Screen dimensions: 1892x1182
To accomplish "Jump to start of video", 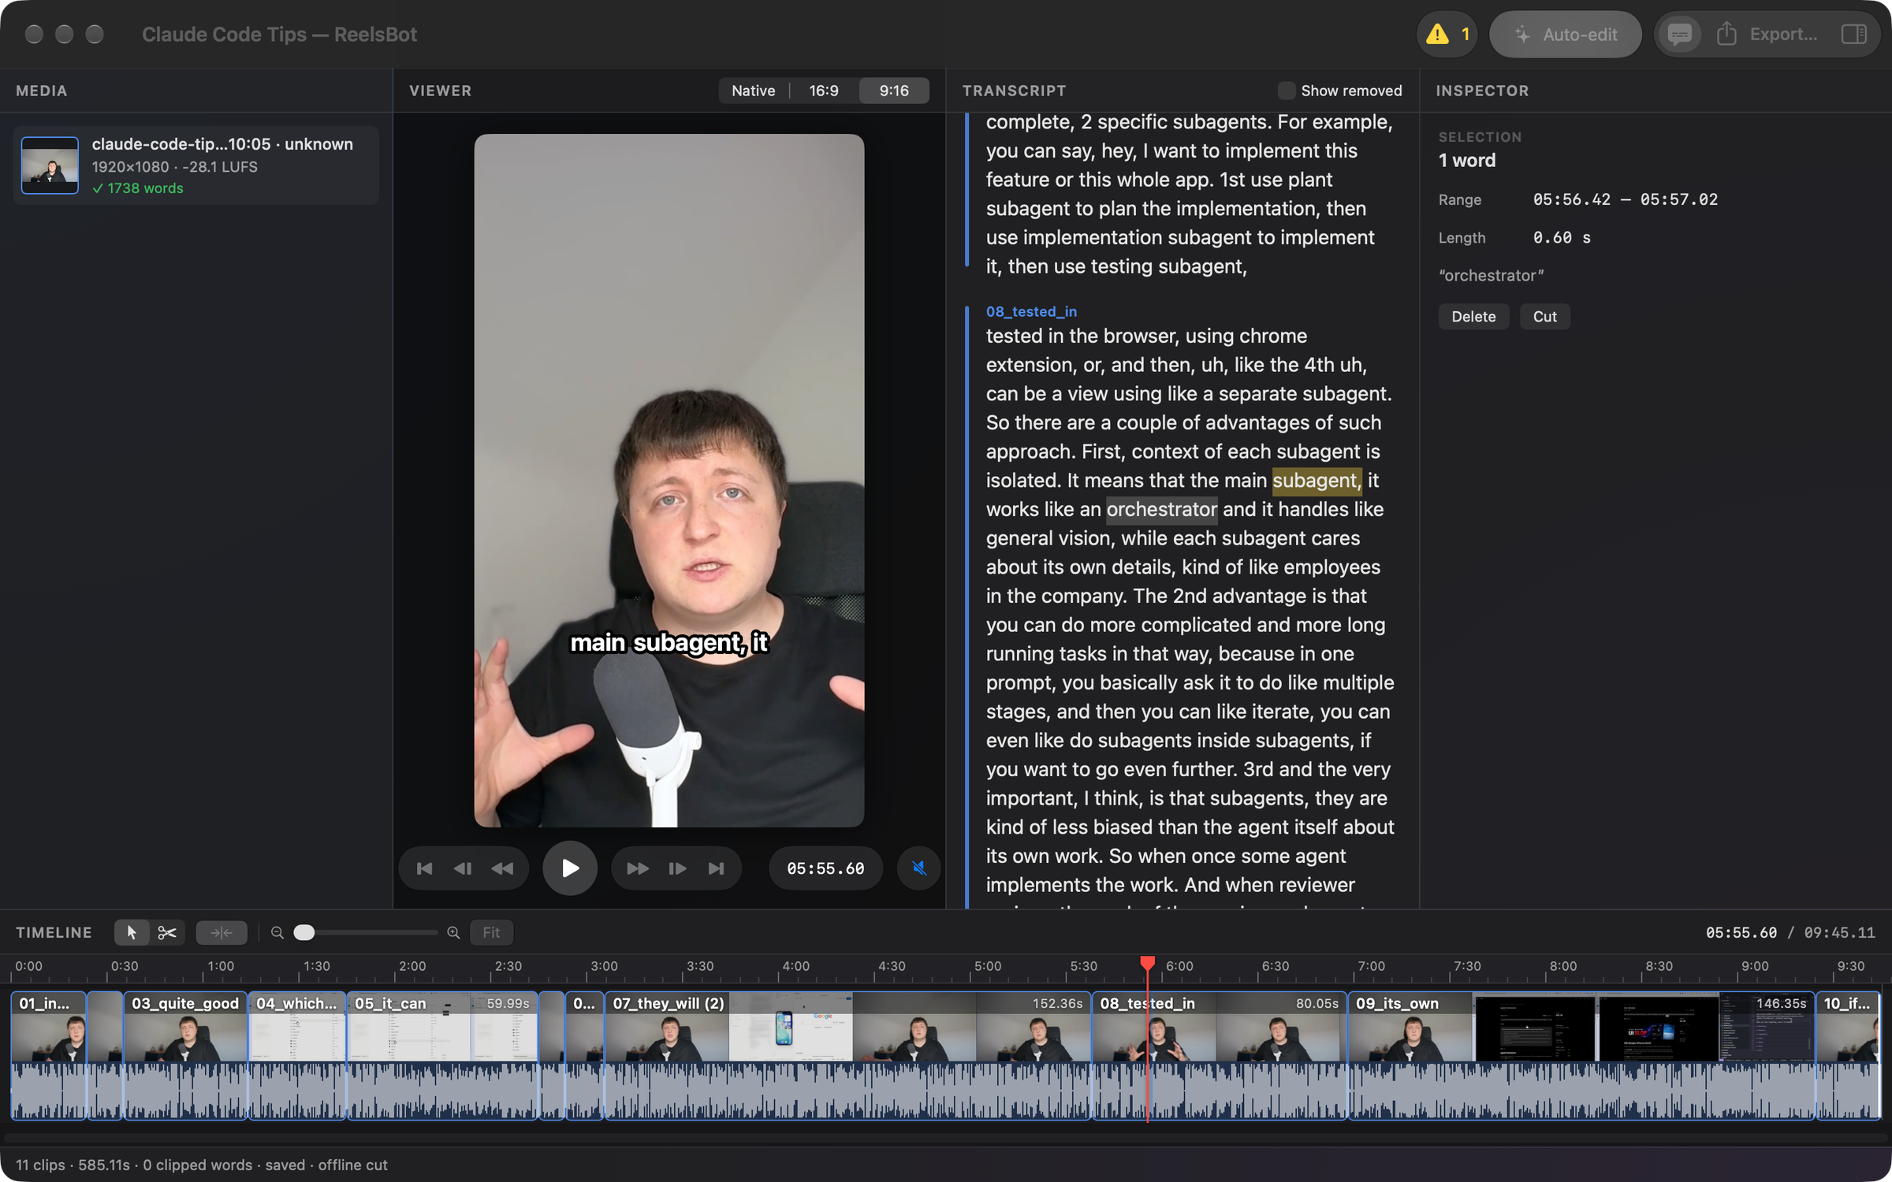I will [424, 868].
